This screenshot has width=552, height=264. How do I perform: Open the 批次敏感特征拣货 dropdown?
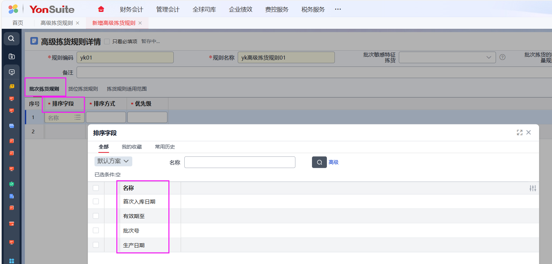(x=447, y=57)
